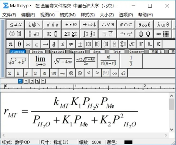Open the embellishments palette
Image resolution: width=176 pixels, height=145 pixels.
pos(52,25)
